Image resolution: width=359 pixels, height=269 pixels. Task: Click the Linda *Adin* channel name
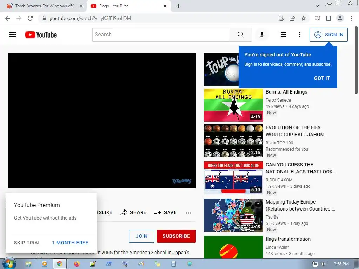[277, 247]
